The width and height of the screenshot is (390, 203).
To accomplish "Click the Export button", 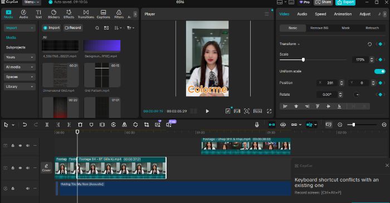I will click(x=345, y=2).
